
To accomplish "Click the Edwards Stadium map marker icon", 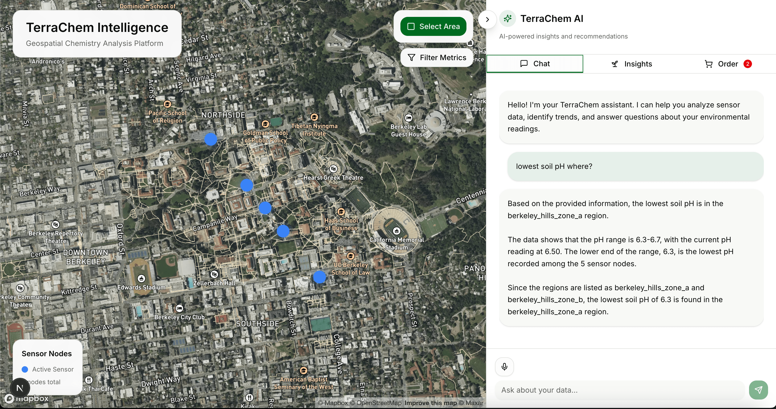I will click(141, 278).
